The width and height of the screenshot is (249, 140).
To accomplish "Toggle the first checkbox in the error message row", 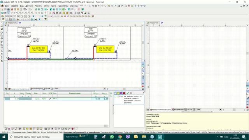I will (116, 96).
